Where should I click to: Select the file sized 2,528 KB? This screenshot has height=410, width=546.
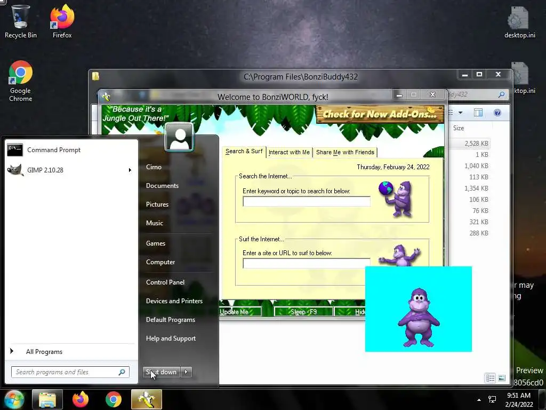[x=476, y=143]
